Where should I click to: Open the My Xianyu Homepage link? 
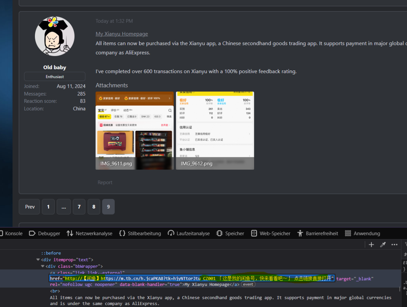point(122,34)
